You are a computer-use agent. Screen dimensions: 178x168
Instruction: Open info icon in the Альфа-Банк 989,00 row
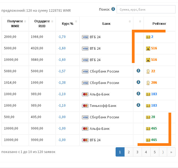click(x=138, y=94)
